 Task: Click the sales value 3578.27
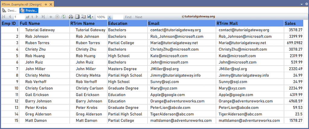coord(296,30)
